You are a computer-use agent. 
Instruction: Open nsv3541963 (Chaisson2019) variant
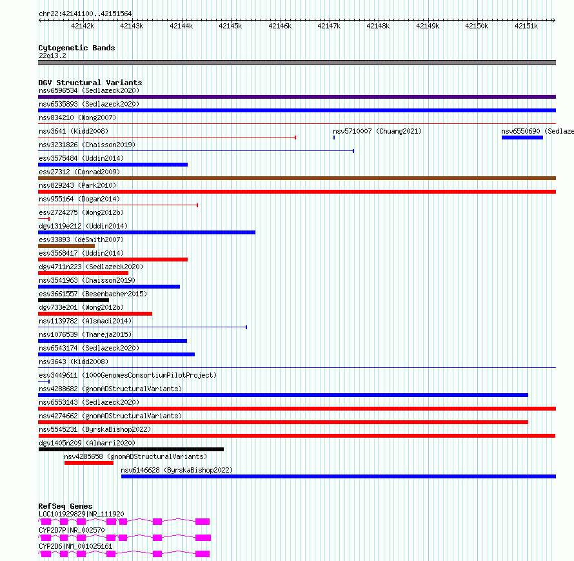(87, 280)
